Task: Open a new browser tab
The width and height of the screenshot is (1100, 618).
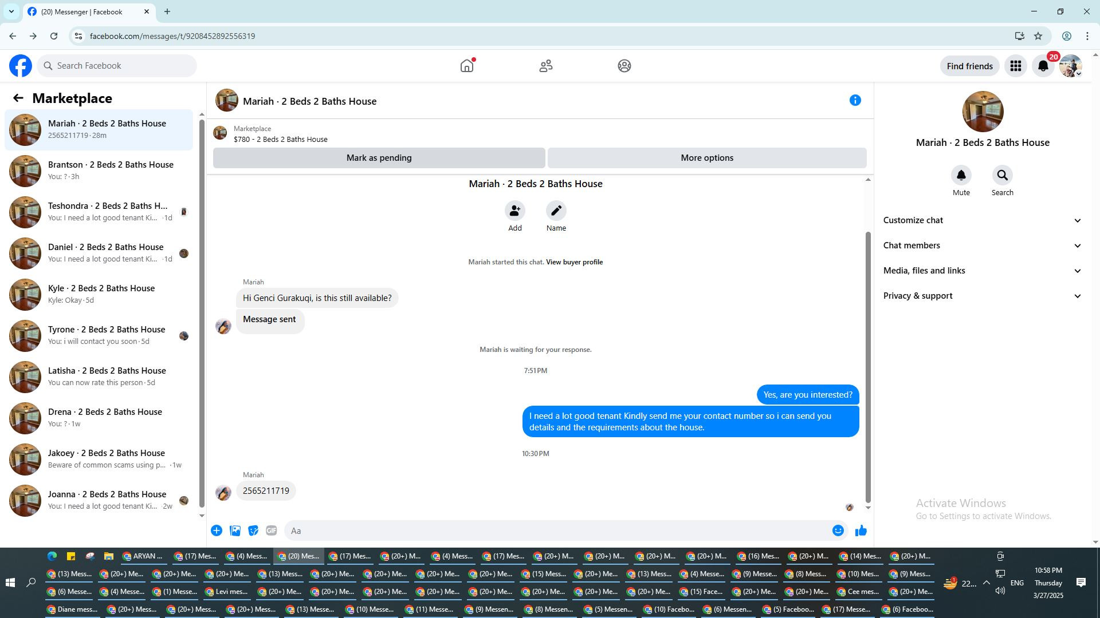Action: click(167, 11)
